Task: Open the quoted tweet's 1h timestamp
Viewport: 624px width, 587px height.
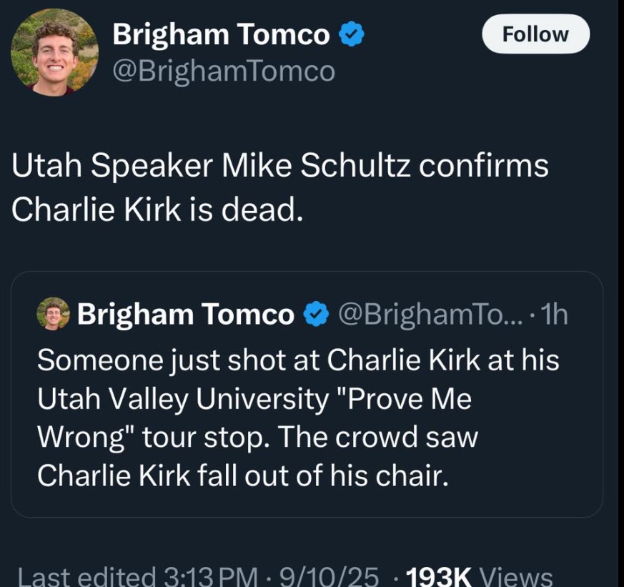Action: [x=553, y=315]
